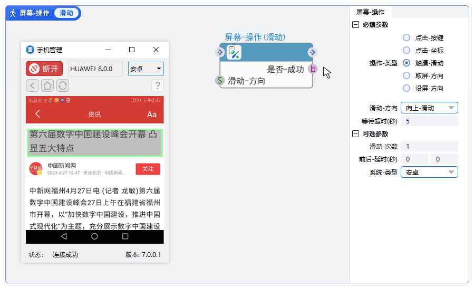Screen dimensions: 474x287
Task: Choose the 取屏-方向 radio option
Action: 407,75
